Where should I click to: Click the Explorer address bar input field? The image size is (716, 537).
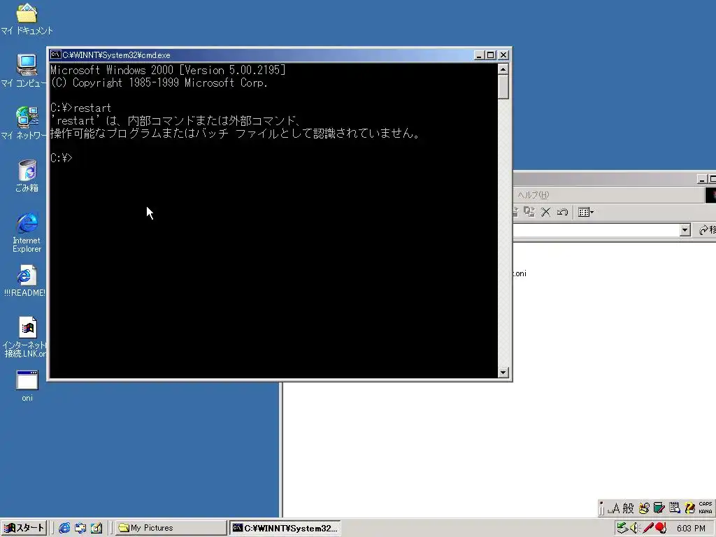(596, 230)
